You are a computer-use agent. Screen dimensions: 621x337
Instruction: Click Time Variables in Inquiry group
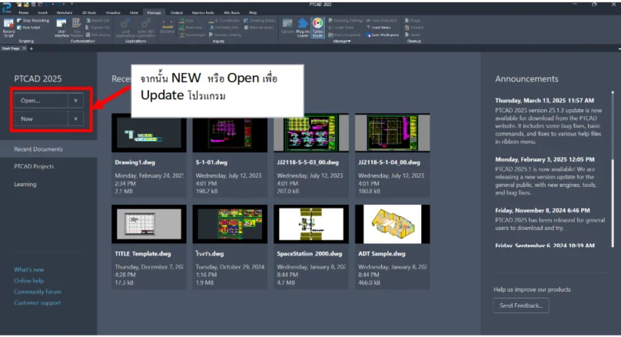pos(258,28)
